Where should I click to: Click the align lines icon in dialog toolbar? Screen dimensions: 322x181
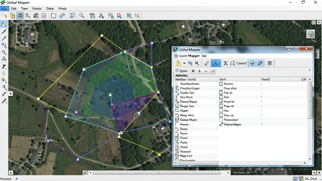[269, 63]
